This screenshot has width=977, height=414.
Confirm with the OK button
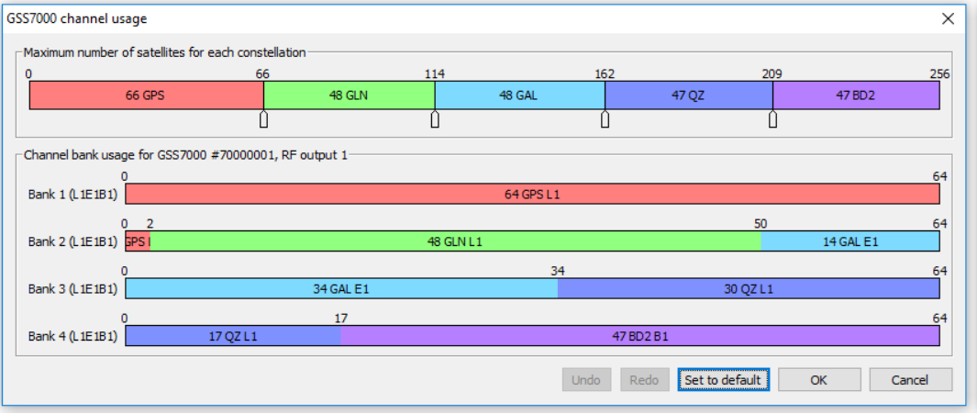point(819,380)
